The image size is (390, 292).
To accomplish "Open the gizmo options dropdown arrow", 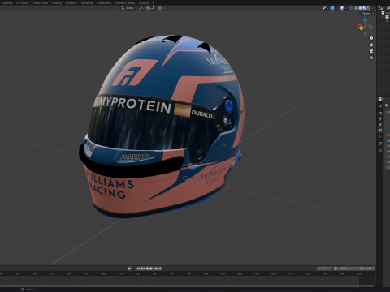I will tap(336, 8).
